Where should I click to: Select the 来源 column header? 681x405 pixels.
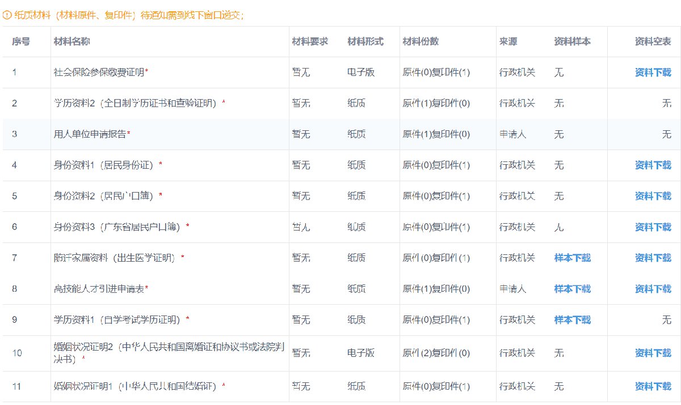click(x=508, y=41)
